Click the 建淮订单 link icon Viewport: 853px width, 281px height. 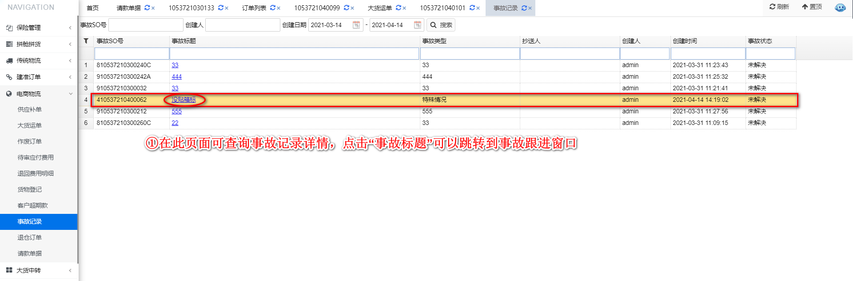[x=9, y=77]
